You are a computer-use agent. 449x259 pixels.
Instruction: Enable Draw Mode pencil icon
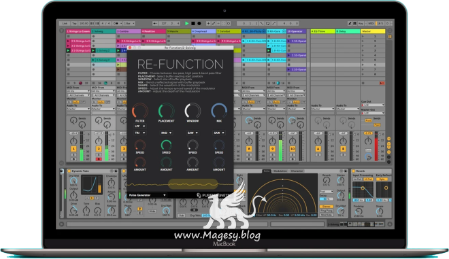[x=350, y=24]
